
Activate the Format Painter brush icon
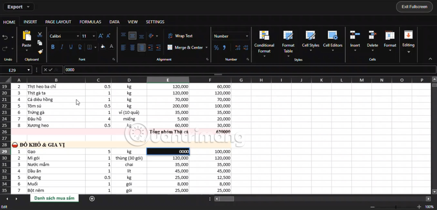coord(40,51)
